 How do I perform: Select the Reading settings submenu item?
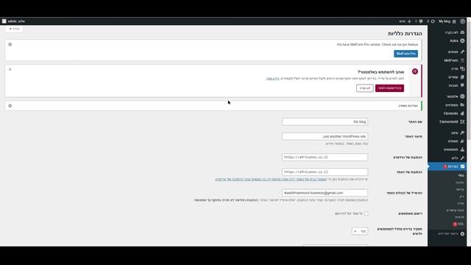(460, 189)
